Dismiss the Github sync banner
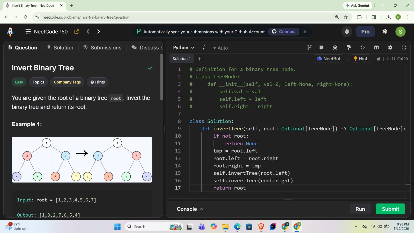414x233 pixels. coord(305,32)
